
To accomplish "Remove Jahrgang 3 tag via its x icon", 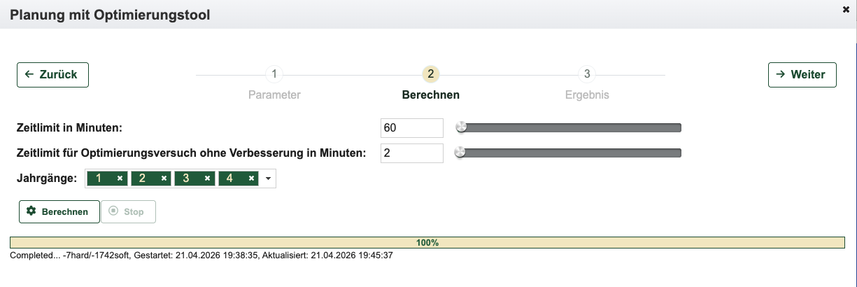I will 208,178.
